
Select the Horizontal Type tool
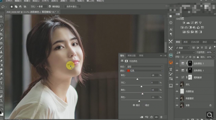[1, 83]
